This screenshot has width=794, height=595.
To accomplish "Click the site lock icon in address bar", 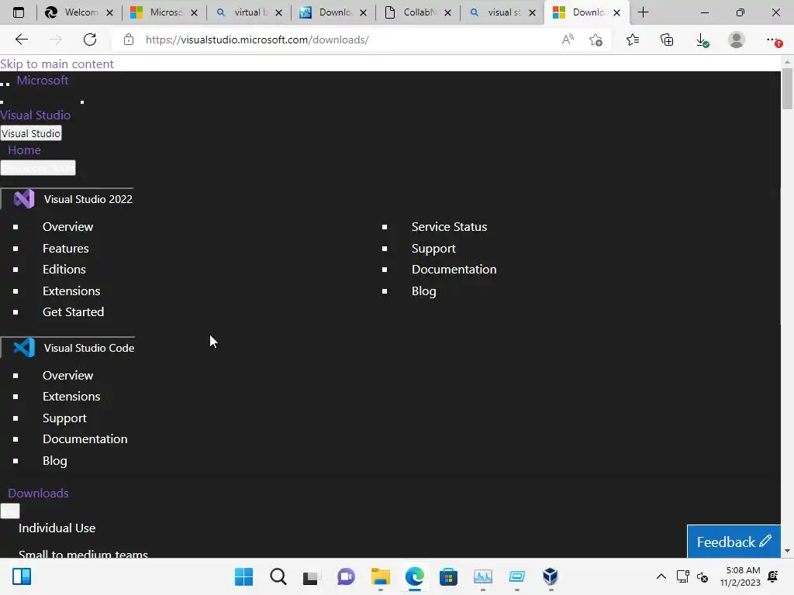I will (129, 40).
